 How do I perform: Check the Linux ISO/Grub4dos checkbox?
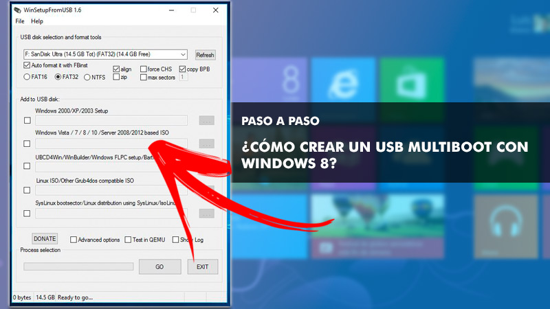(x=27, y=190)
